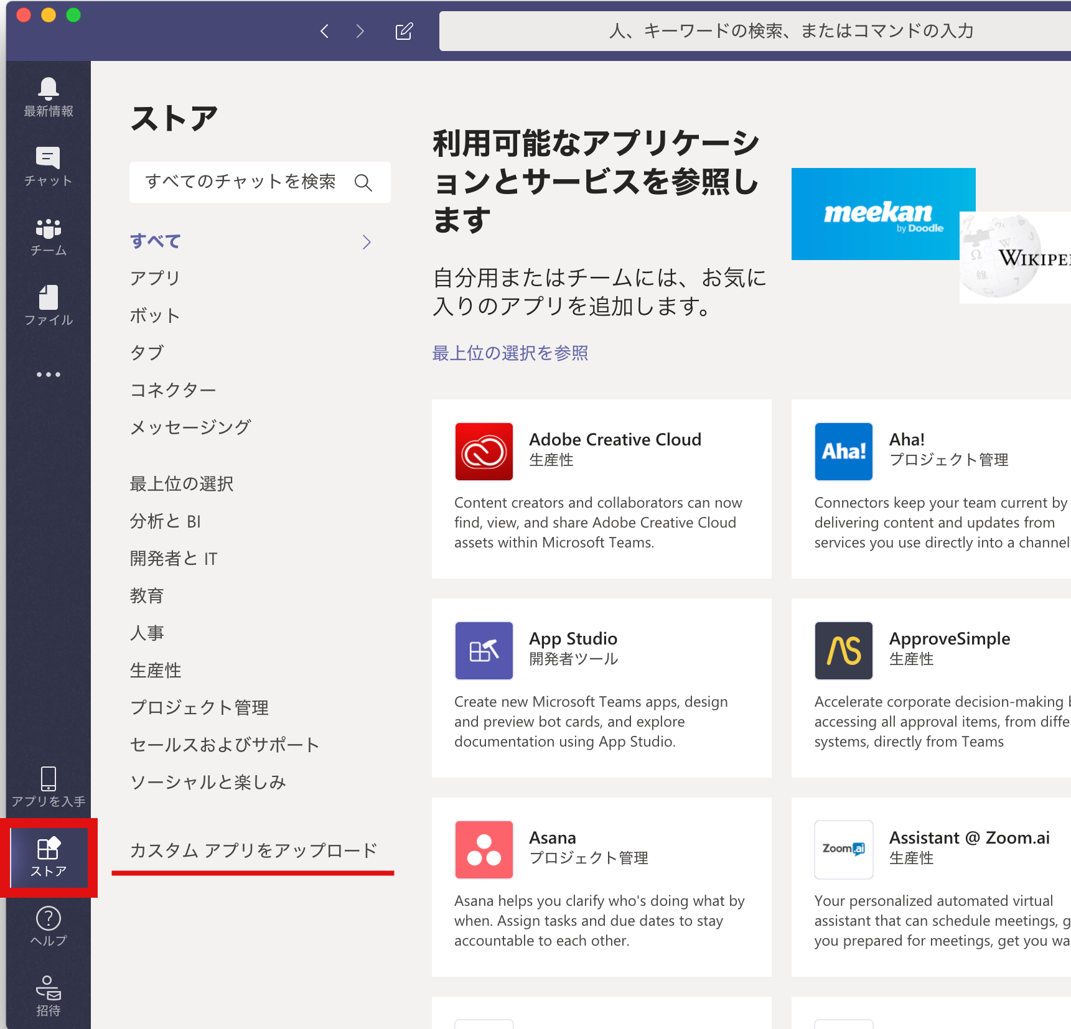Select the ボット category

(x=155, y=315)
